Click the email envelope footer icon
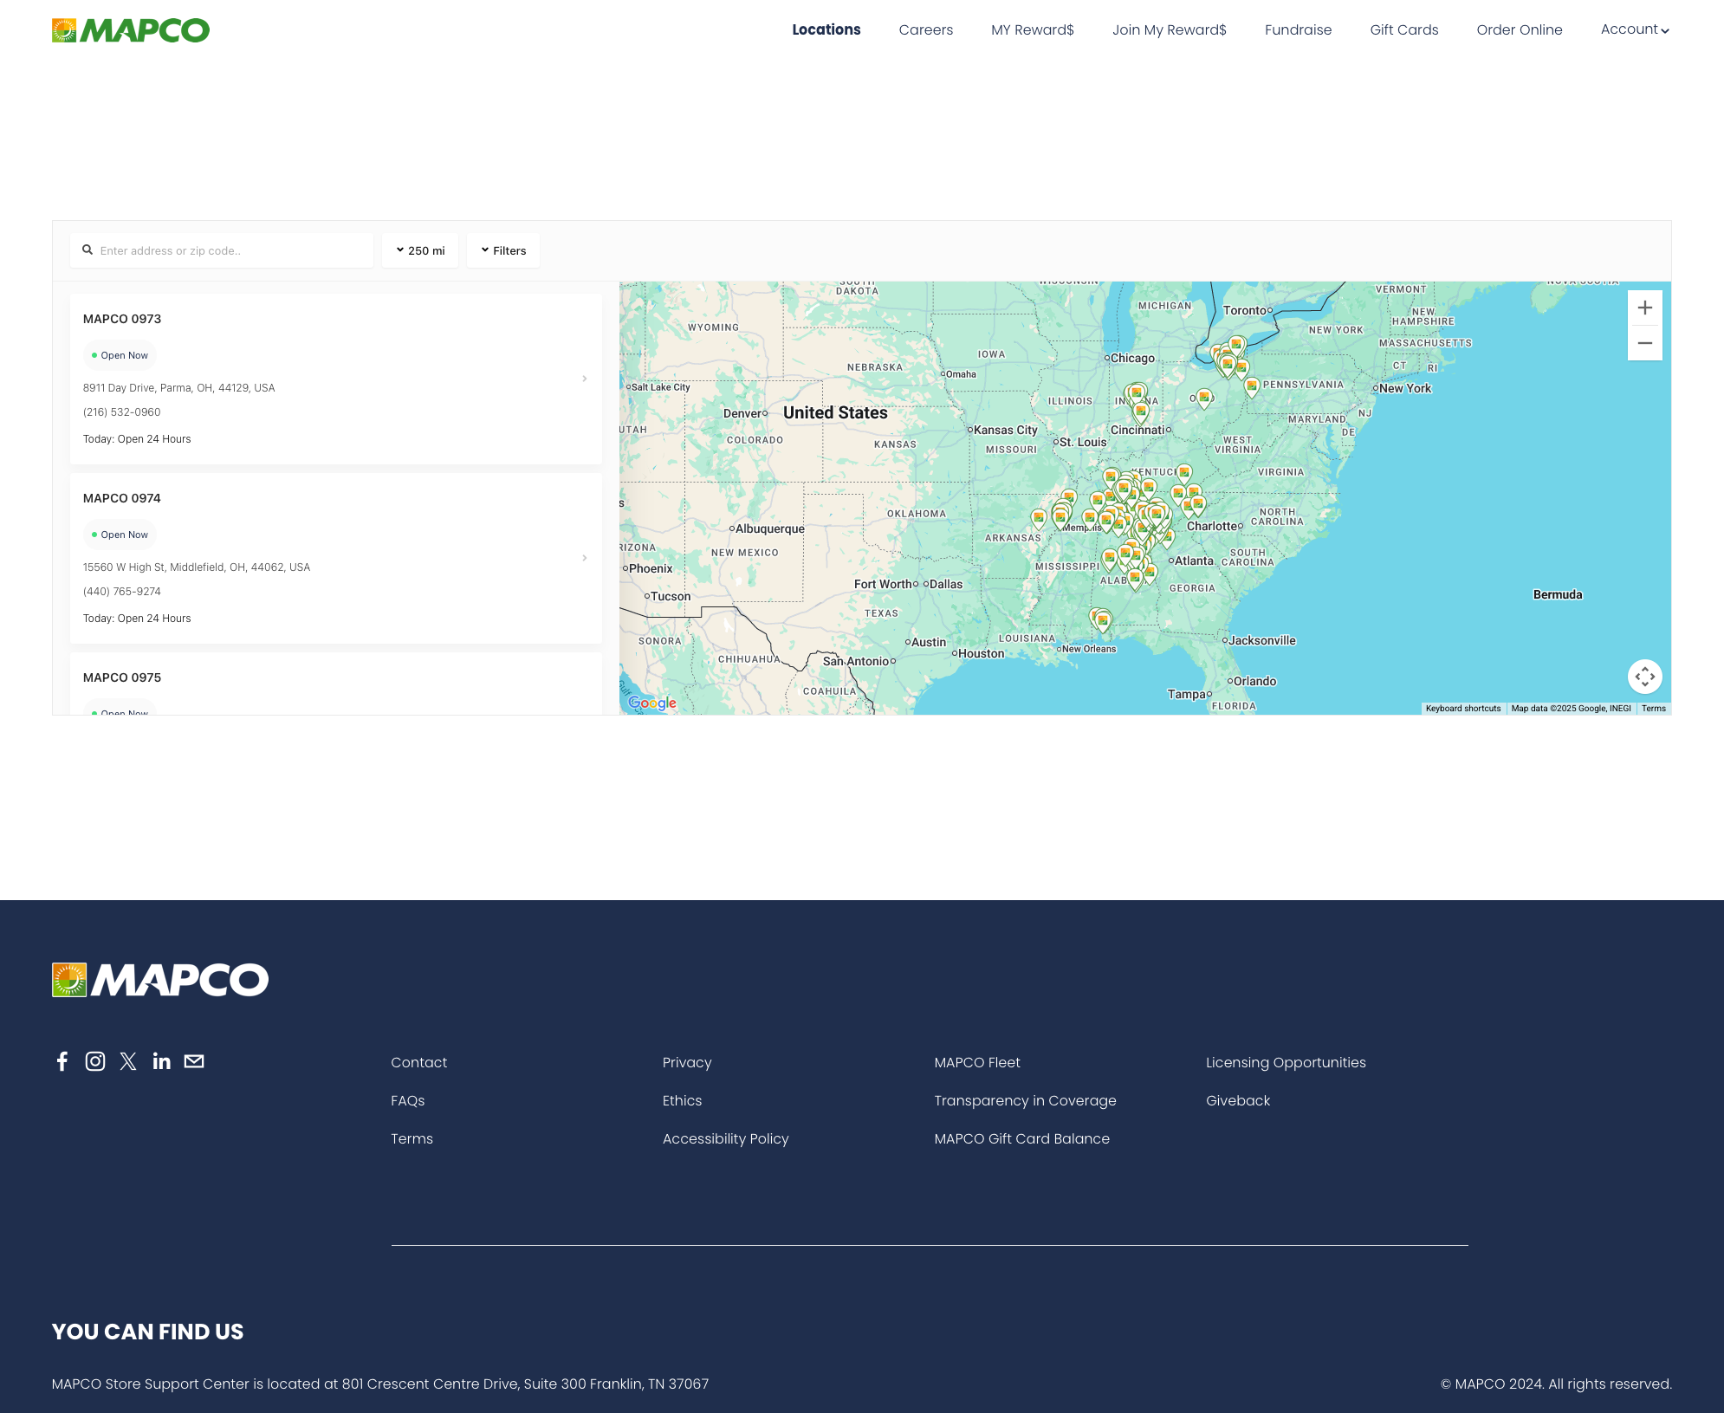The image size is (1724, 1413). pos(194,1061)
